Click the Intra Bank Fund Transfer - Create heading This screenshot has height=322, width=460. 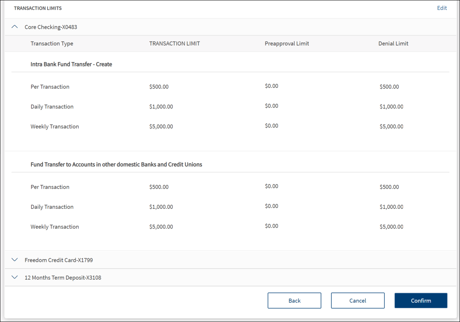[x=71, y=64]
